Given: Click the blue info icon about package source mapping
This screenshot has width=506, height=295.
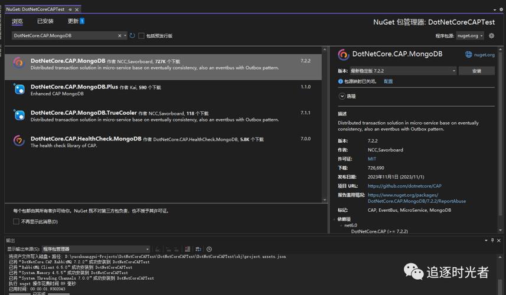Looking at the screenshot, I should (x=341, y=81).
